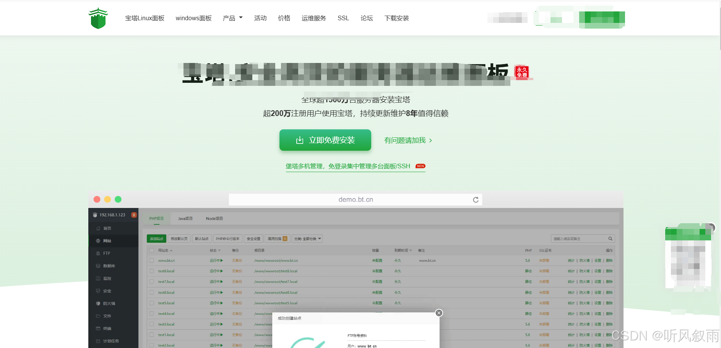721x348 pixels.
Task: Open the SSL navigation item
Action: click(x=343, y=18)
